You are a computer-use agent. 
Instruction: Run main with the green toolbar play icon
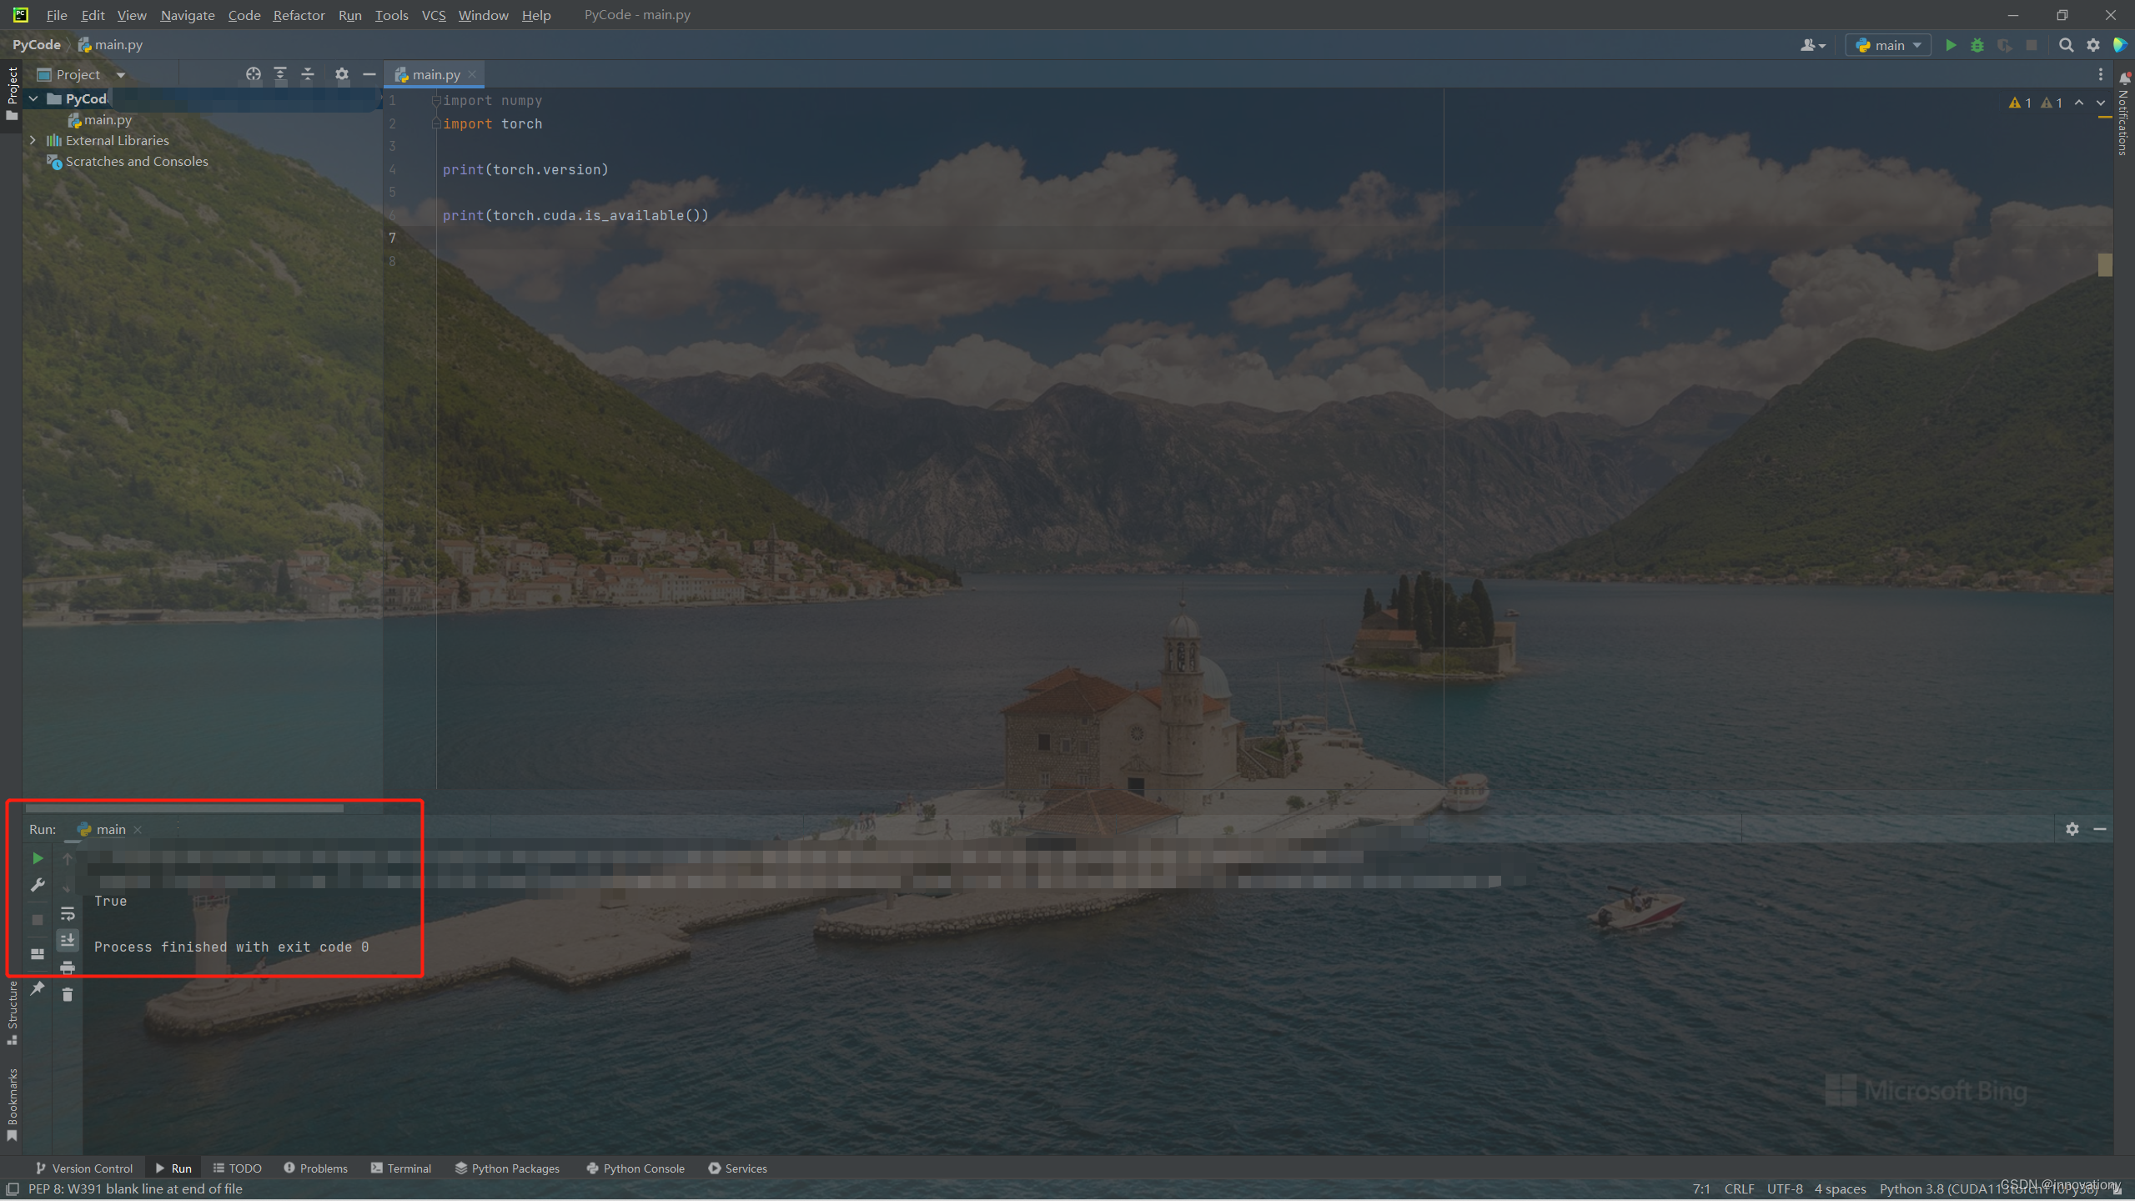coord(1950,45)
